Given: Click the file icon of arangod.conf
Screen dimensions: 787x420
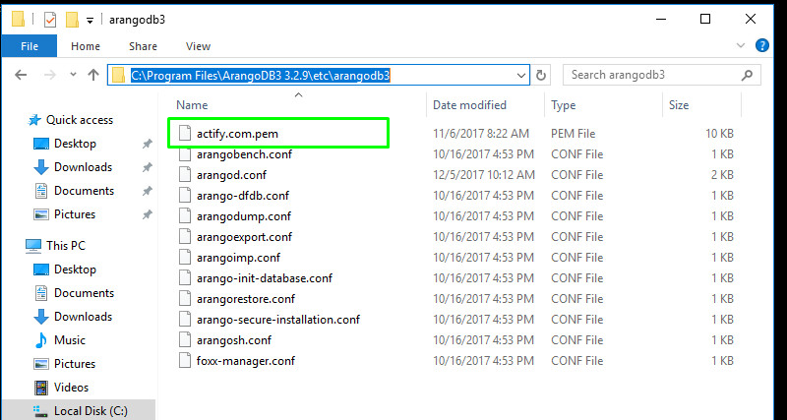Looking at the screenshot, I should pos(185,175).
